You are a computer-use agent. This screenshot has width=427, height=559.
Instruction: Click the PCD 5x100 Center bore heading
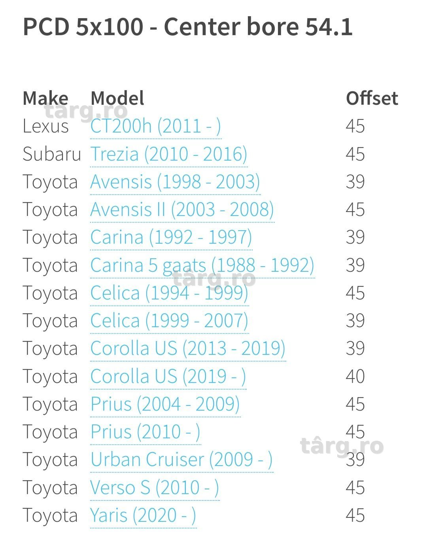187,27
